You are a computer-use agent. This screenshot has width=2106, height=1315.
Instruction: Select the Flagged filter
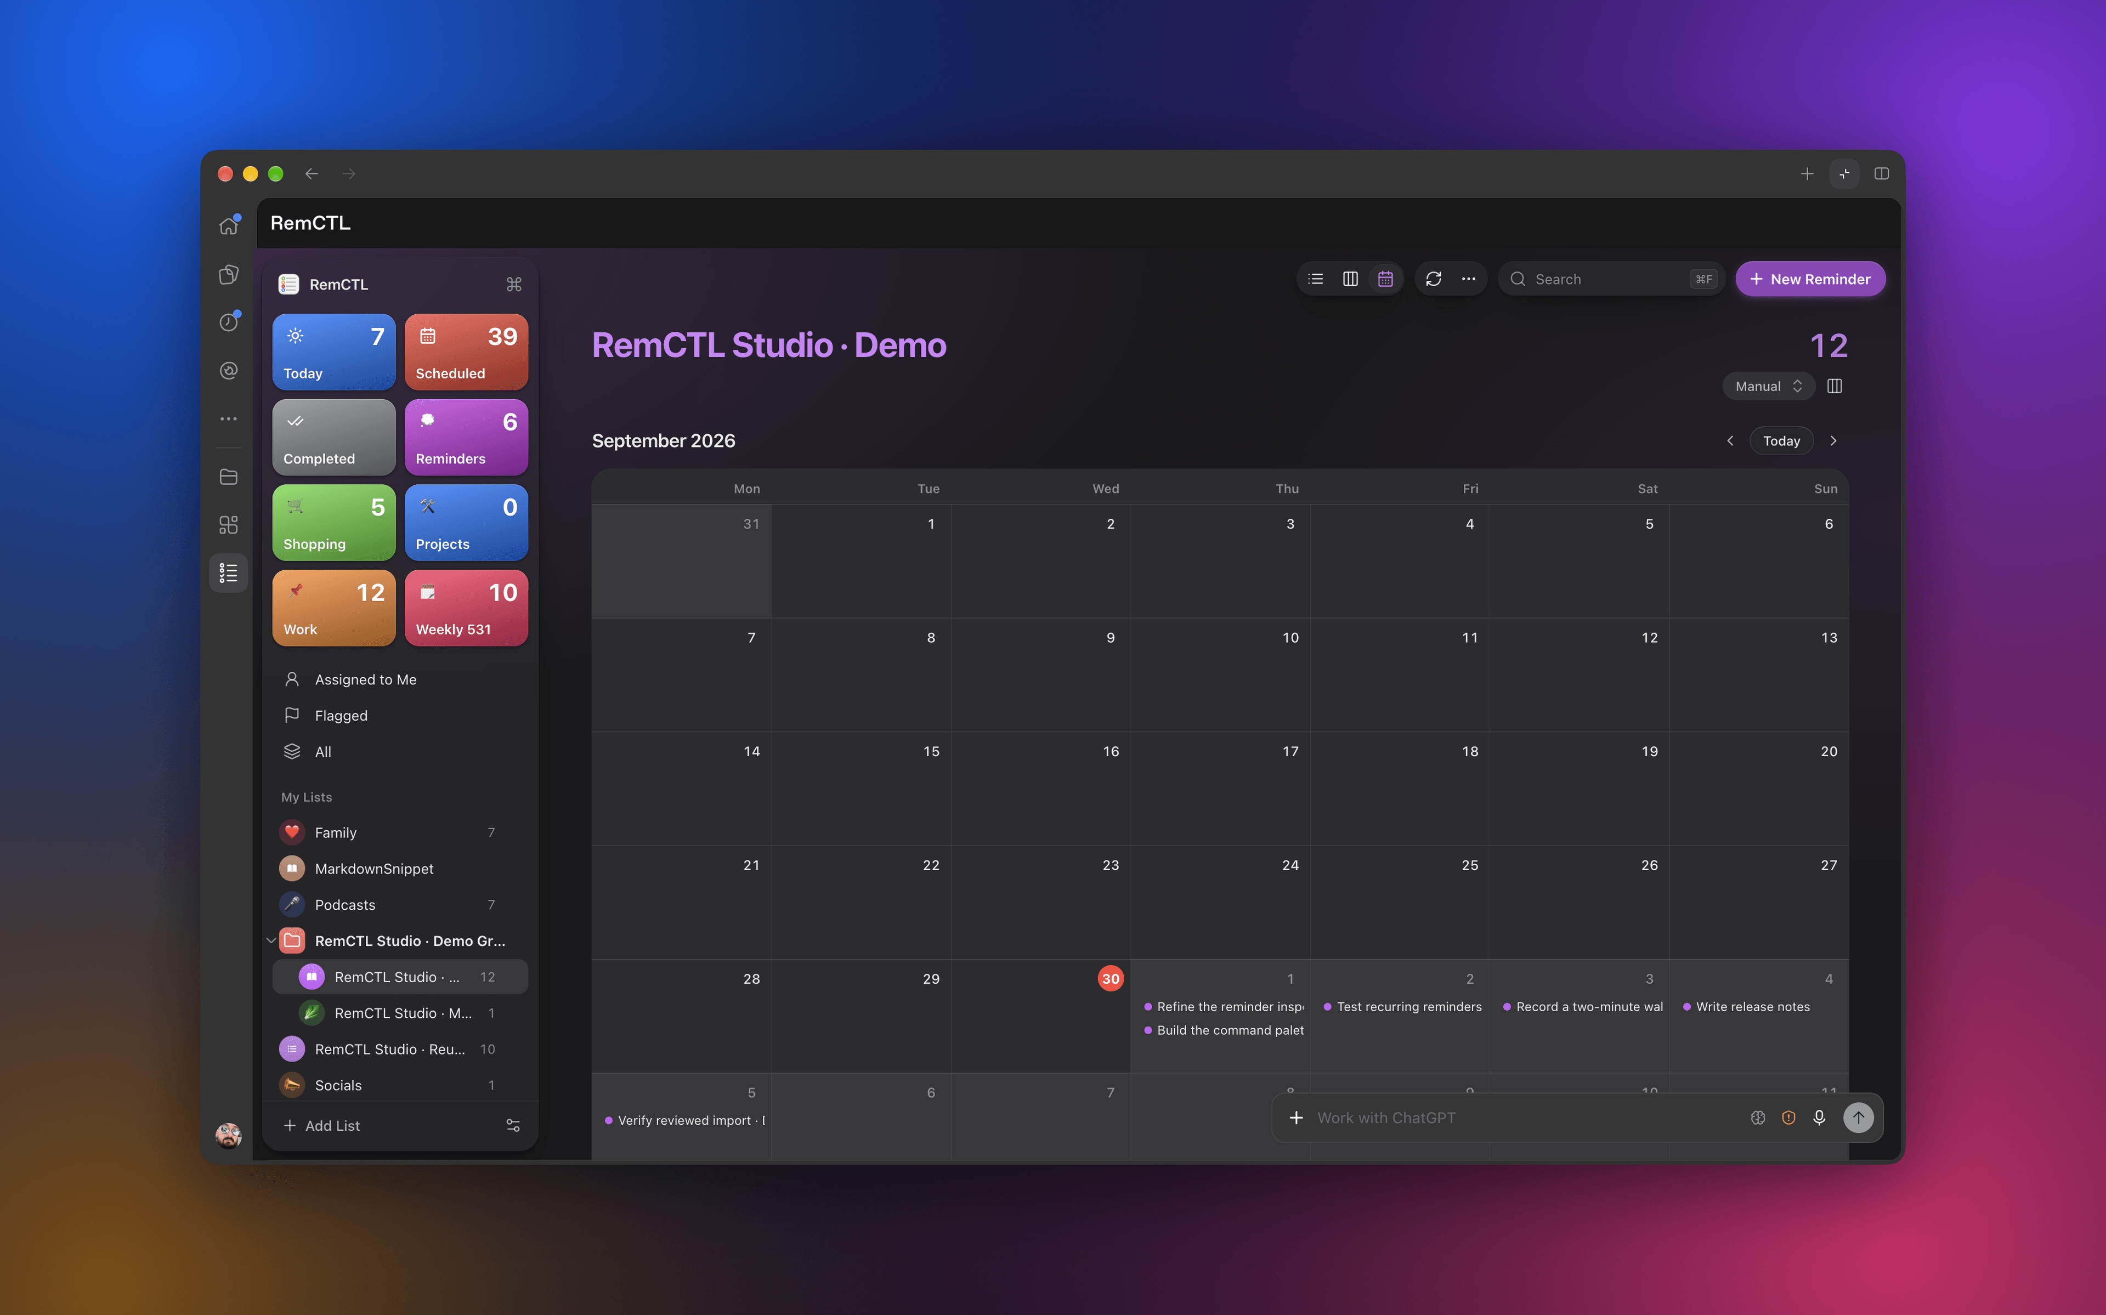pyautogui.click(x=401, y=716)
